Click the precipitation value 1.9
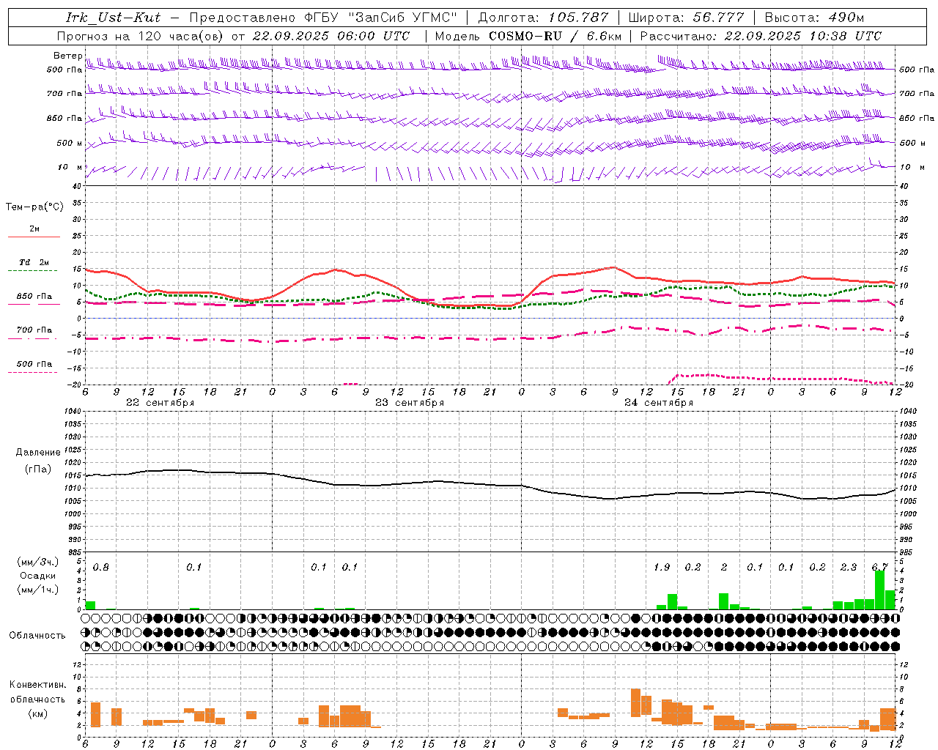Viewport: 938px width, 750px height. (x=662, y=567)
